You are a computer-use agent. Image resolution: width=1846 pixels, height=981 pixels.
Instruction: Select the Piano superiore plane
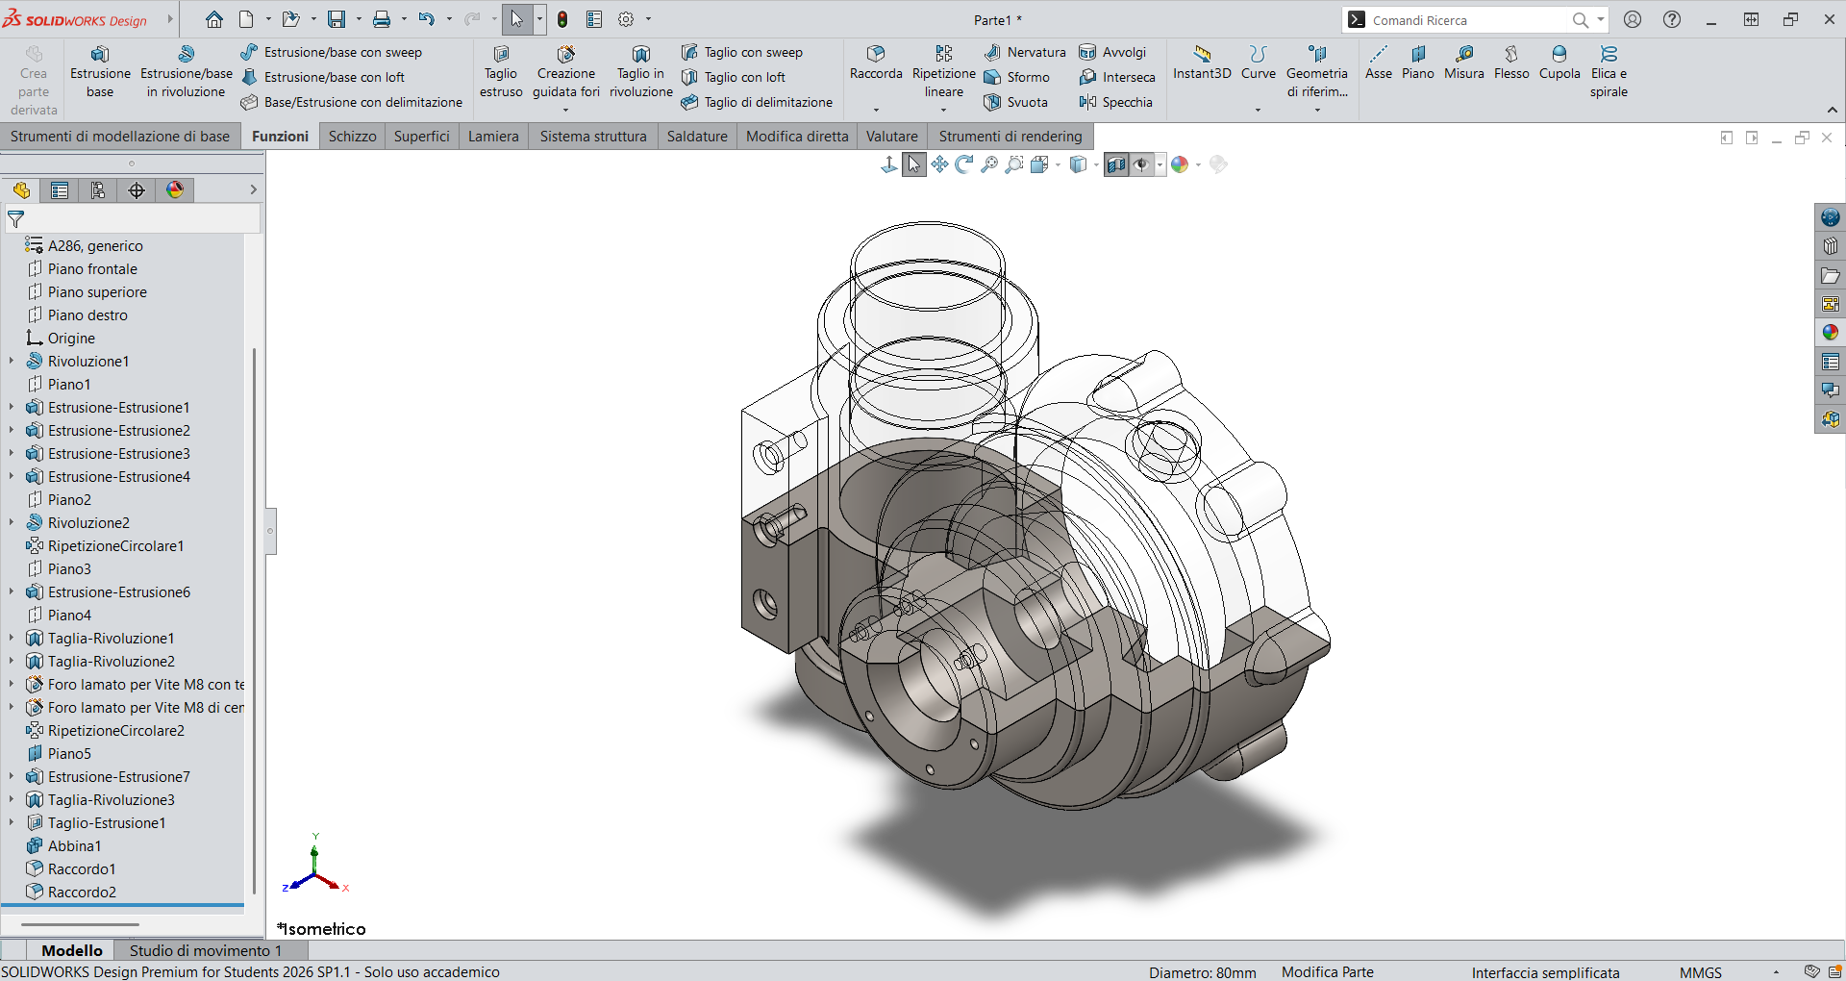[87, 292]
